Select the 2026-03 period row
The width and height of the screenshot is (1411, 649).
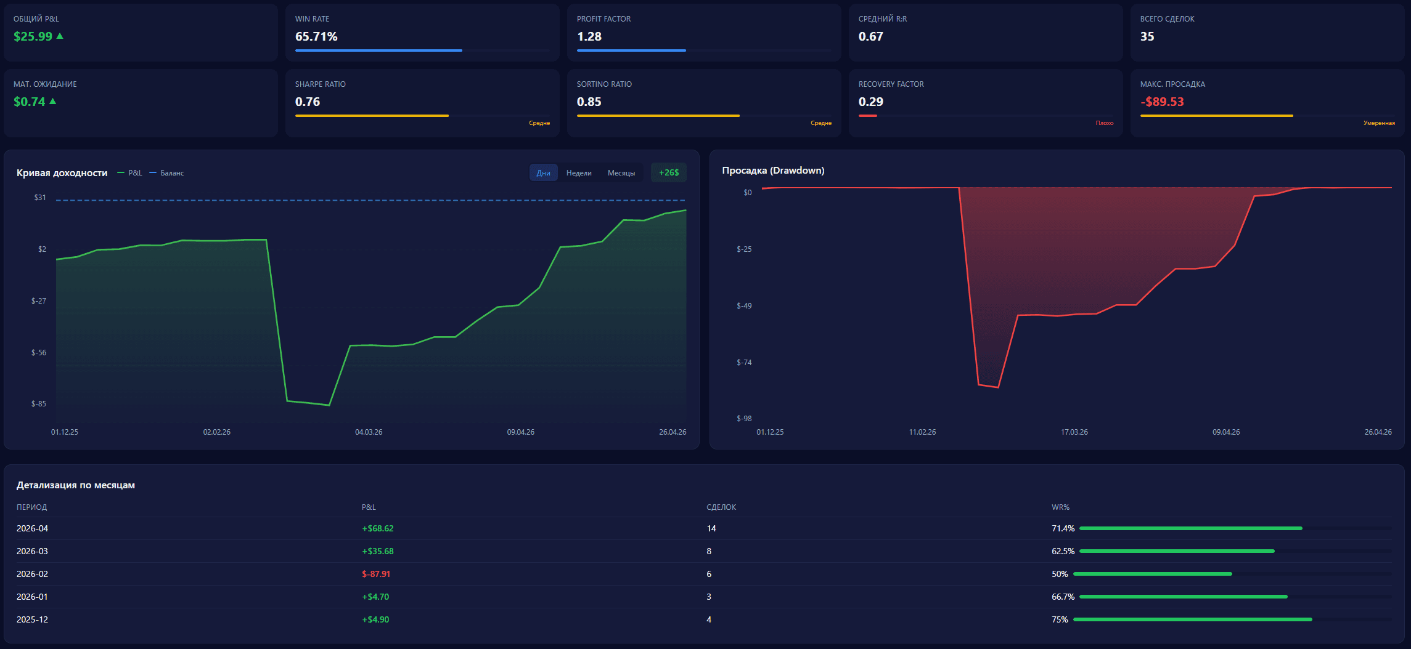(x=704, y=551)
